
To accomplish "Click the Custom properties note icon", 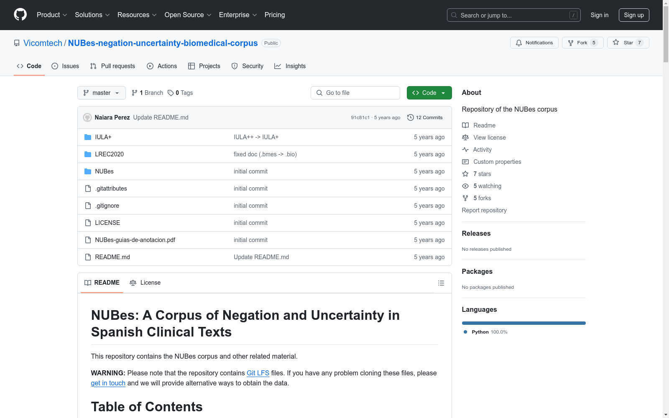I will tap(465, 162).
